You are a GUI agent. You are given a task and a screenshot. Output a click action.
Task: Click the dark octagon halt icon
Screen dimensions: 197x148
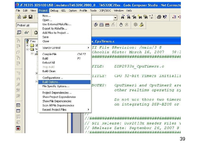coord(136,25)
